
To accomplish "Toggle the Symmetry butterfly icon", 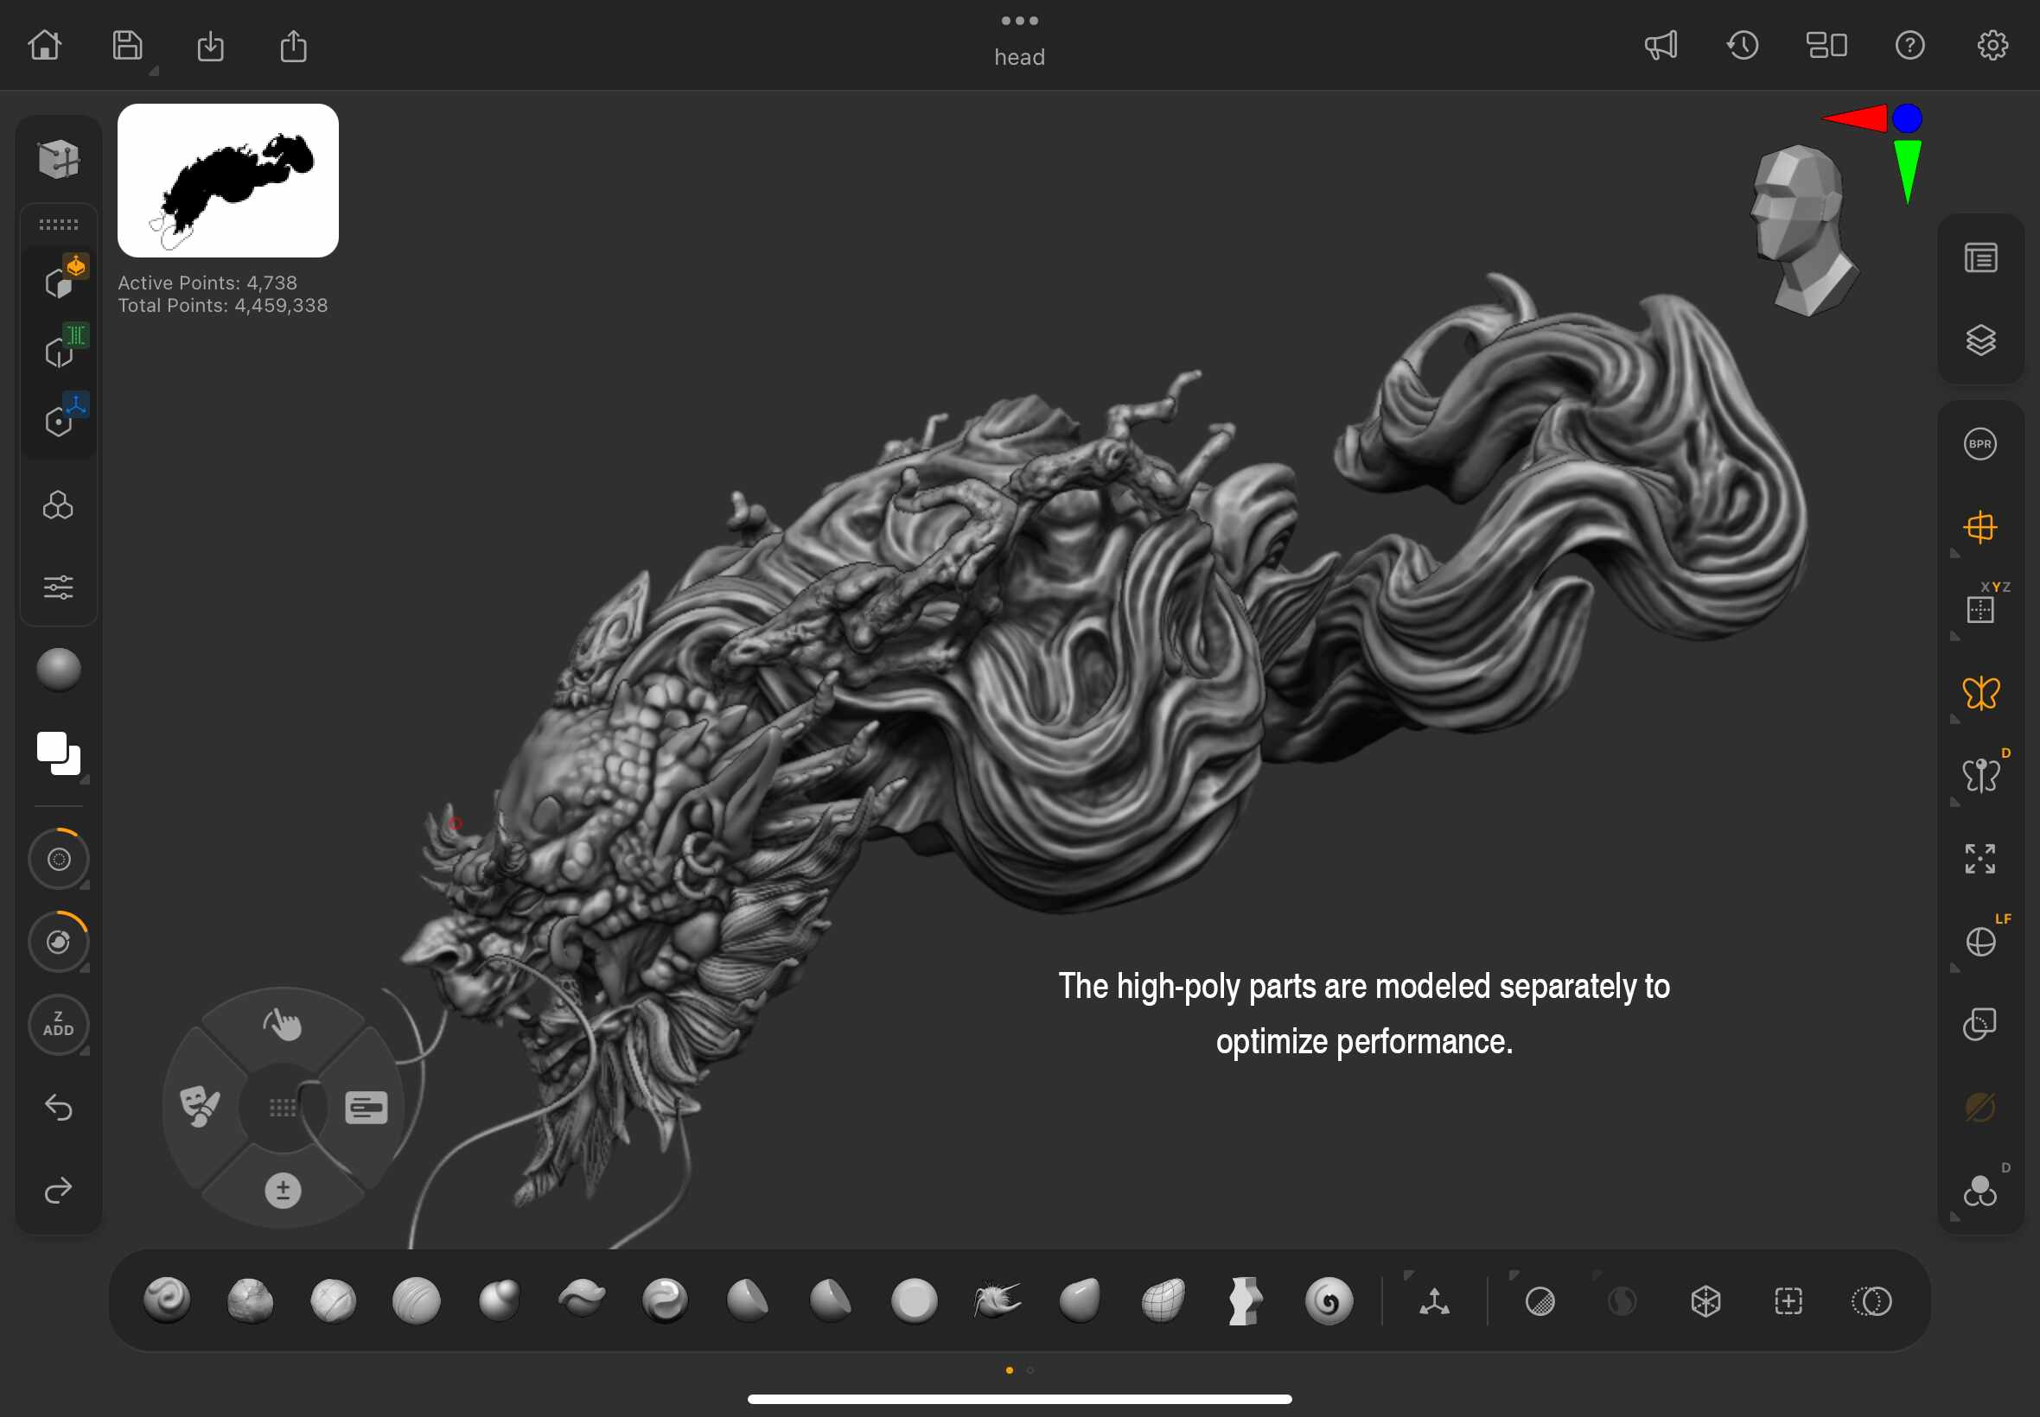I will click(x=1979, y=694).
